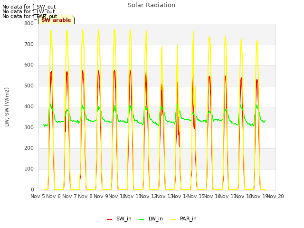Click the SW_in legend entry
304x228 pixels.
[119, 219]
